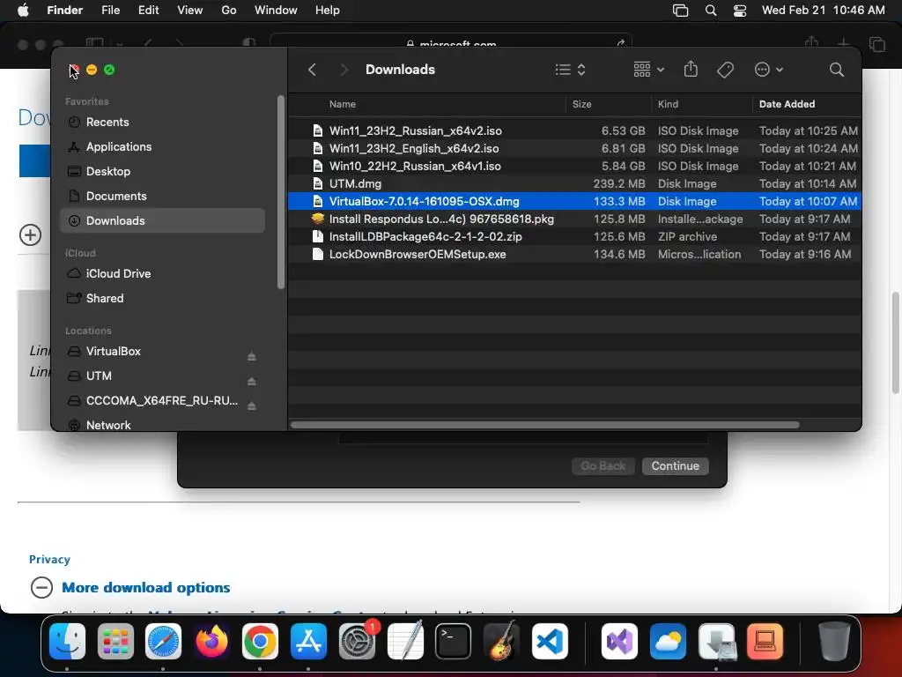The image size is (902, 677).
Task: Select Win10_22H2_Russian_x64v1.iso file
Action: point(574,167)
